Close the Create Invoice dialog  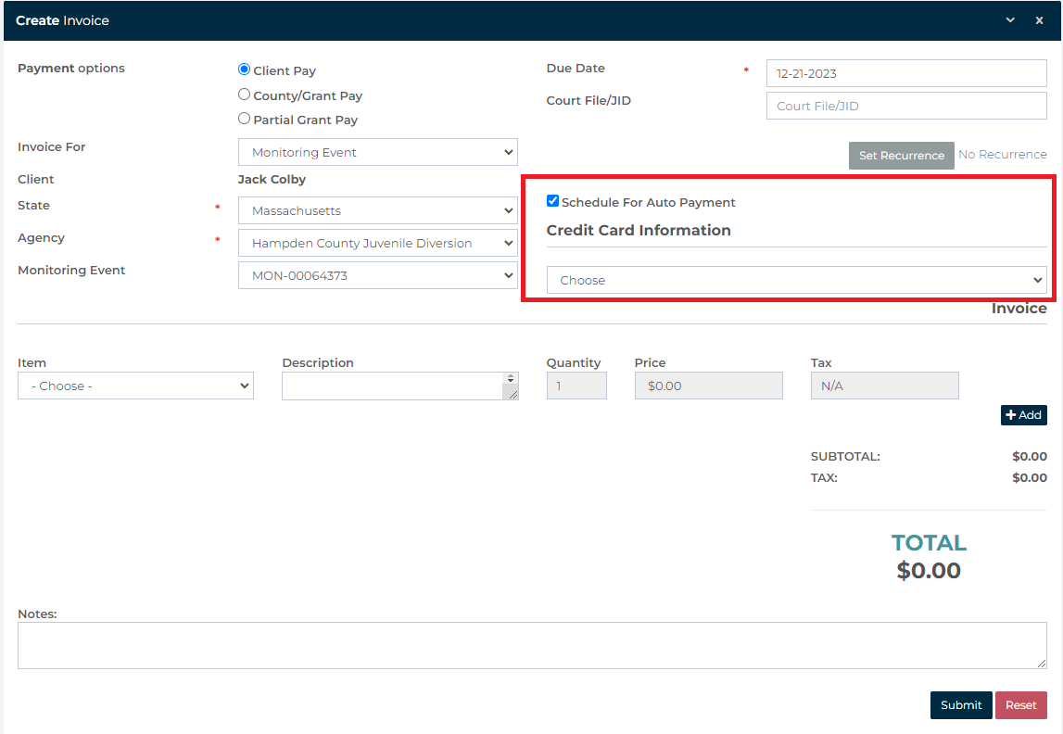1039,20
